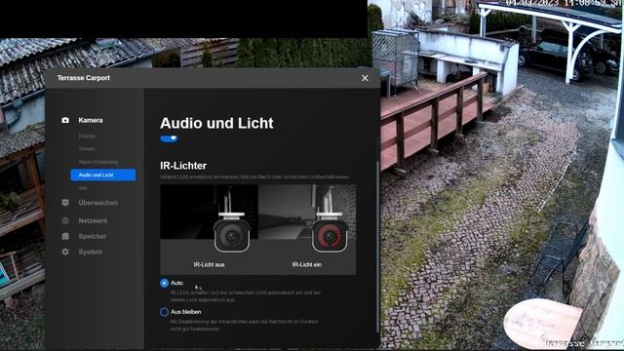Click the IR-Lichter section heading
Image resolution: width=624 pixels, height=351 pixels.
coord(183,166)
